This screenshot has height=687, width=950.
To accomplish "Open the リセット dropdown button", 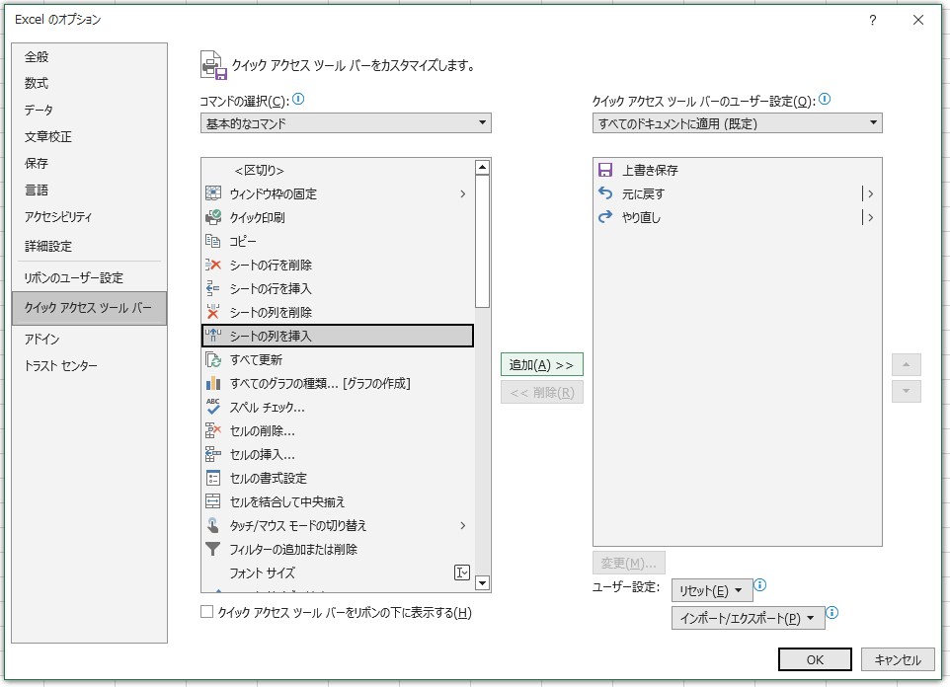I will click(x=712, y=590).
